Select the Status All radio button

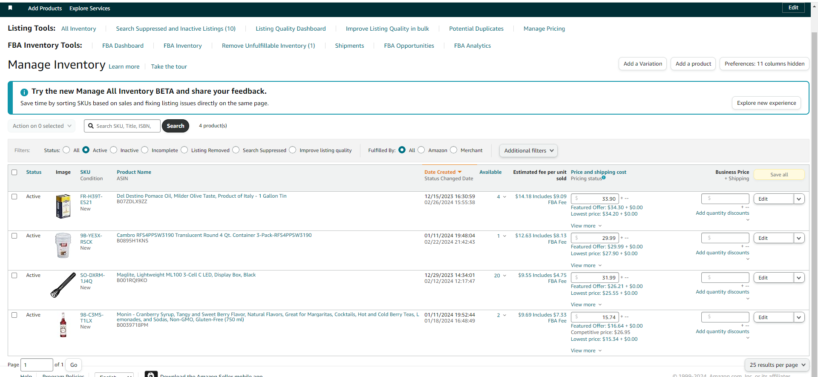(x=66, y=150)
